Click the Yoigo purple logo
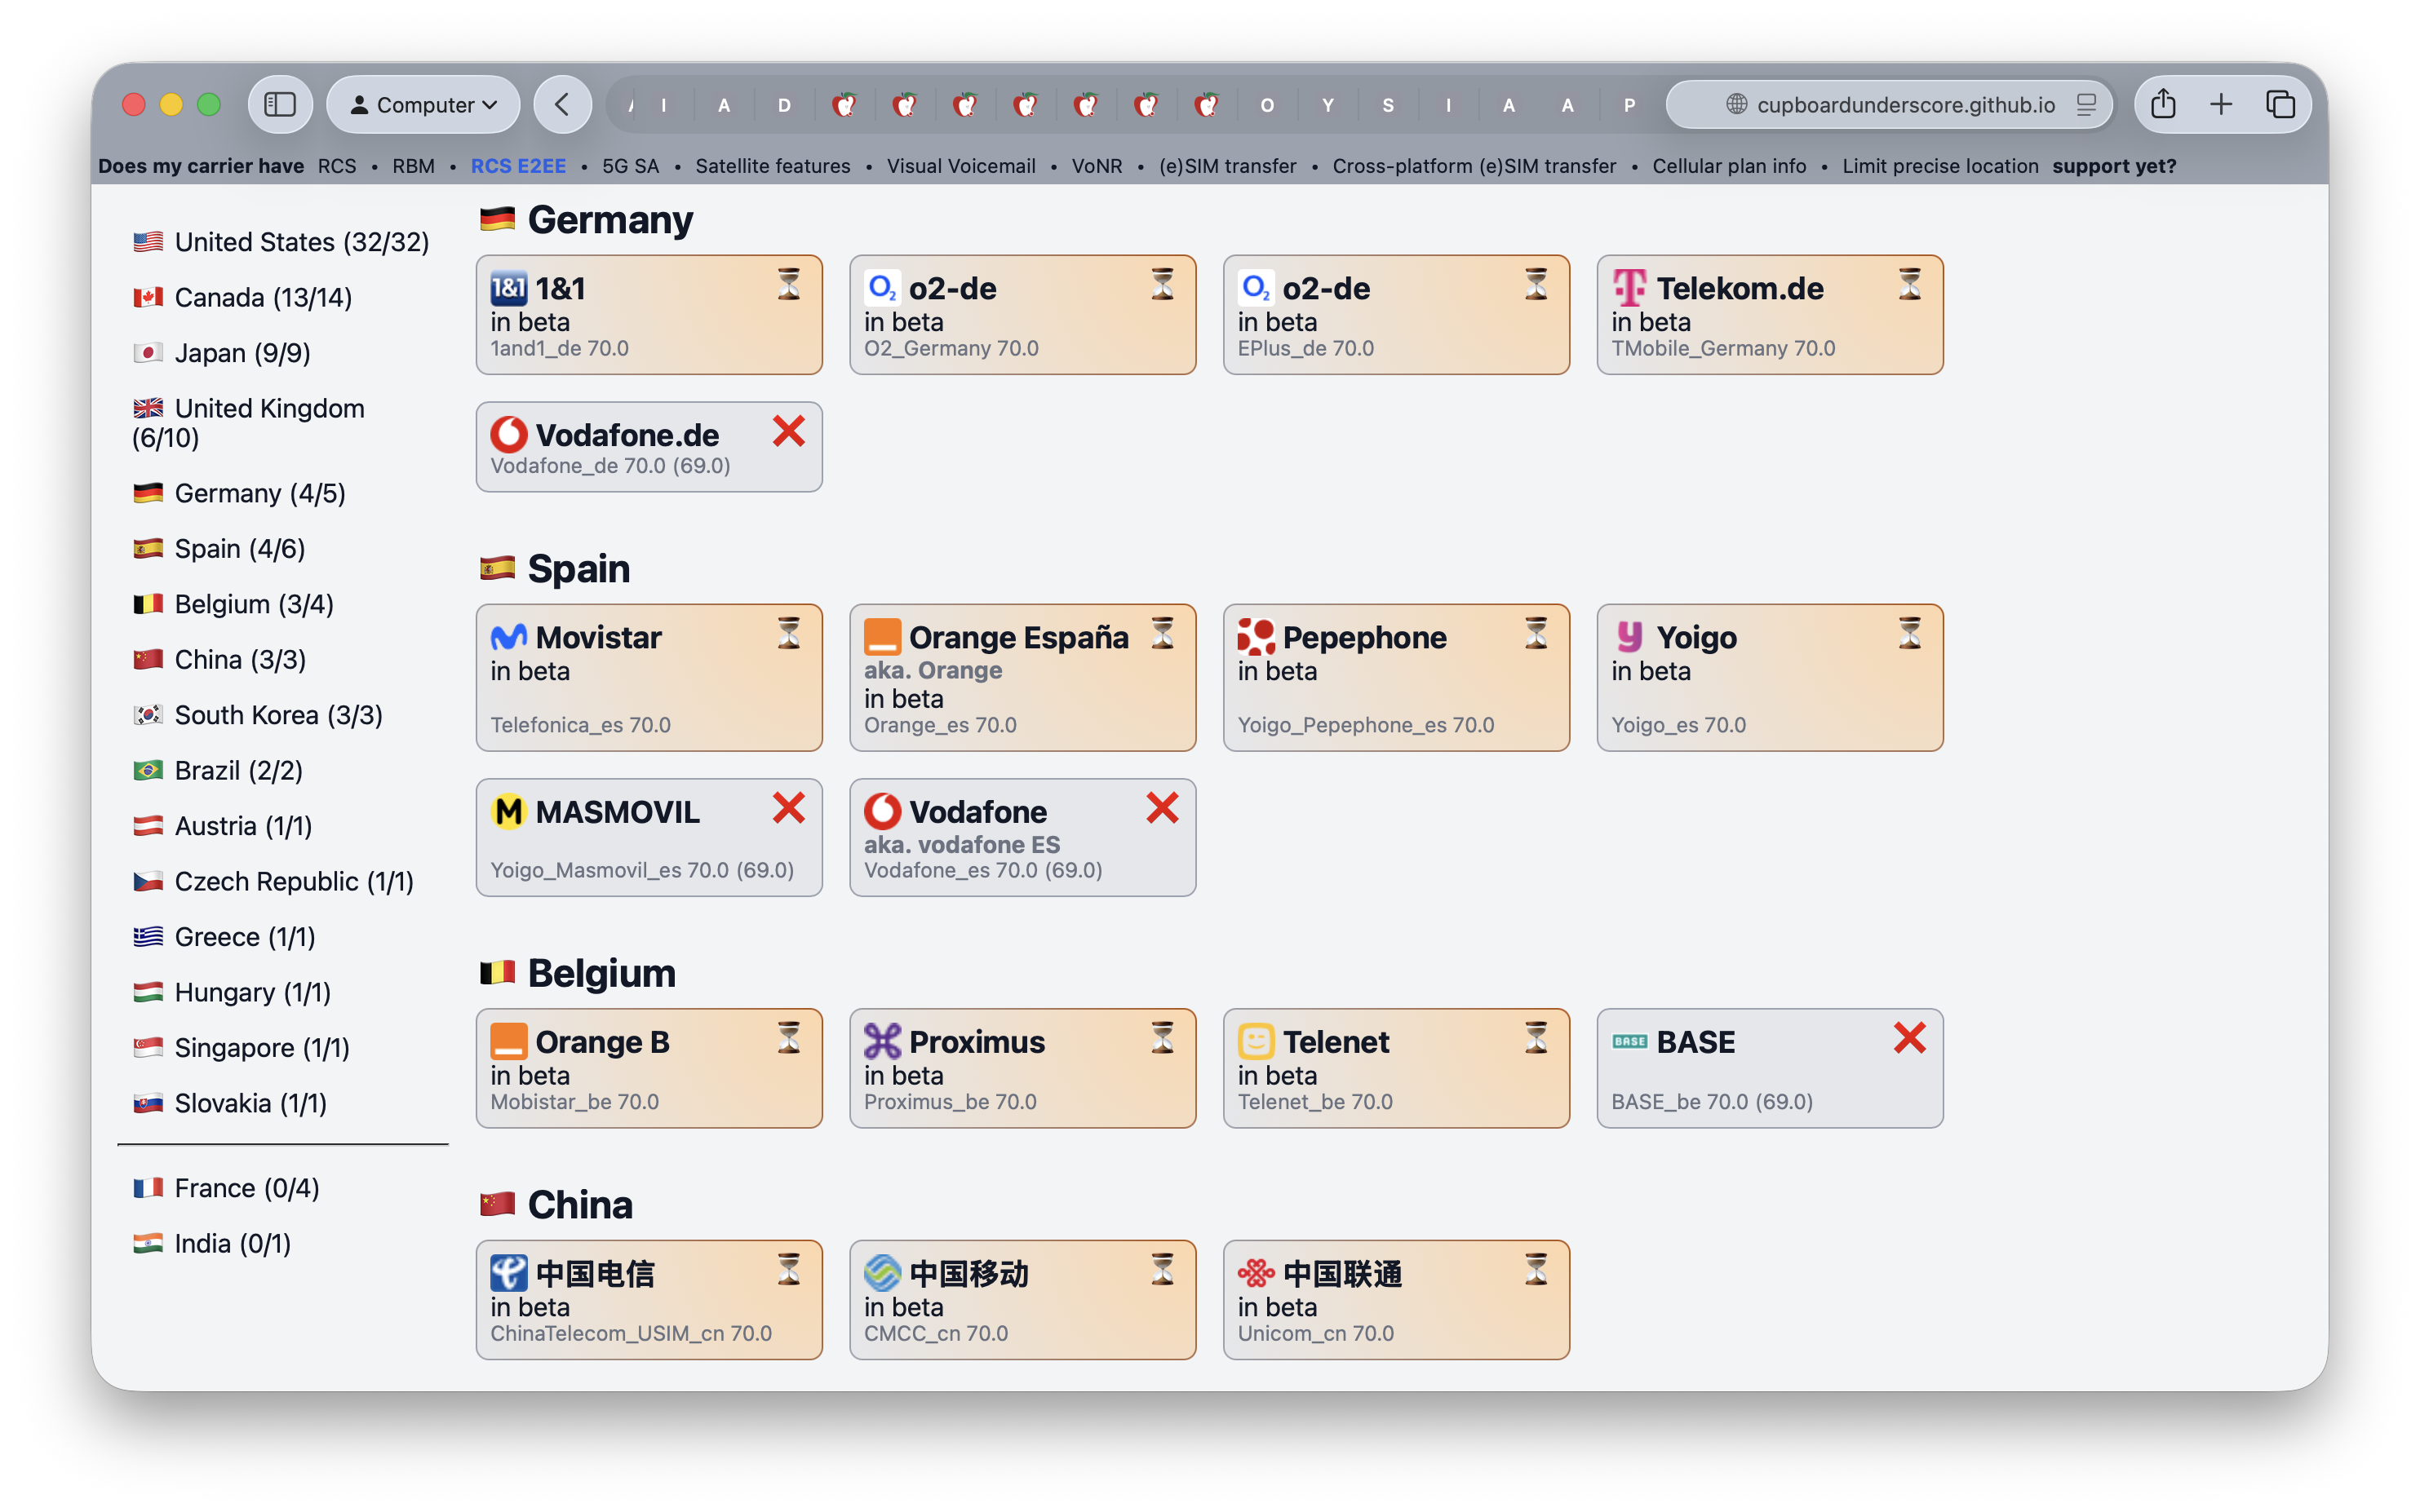 coord(1629,637)
